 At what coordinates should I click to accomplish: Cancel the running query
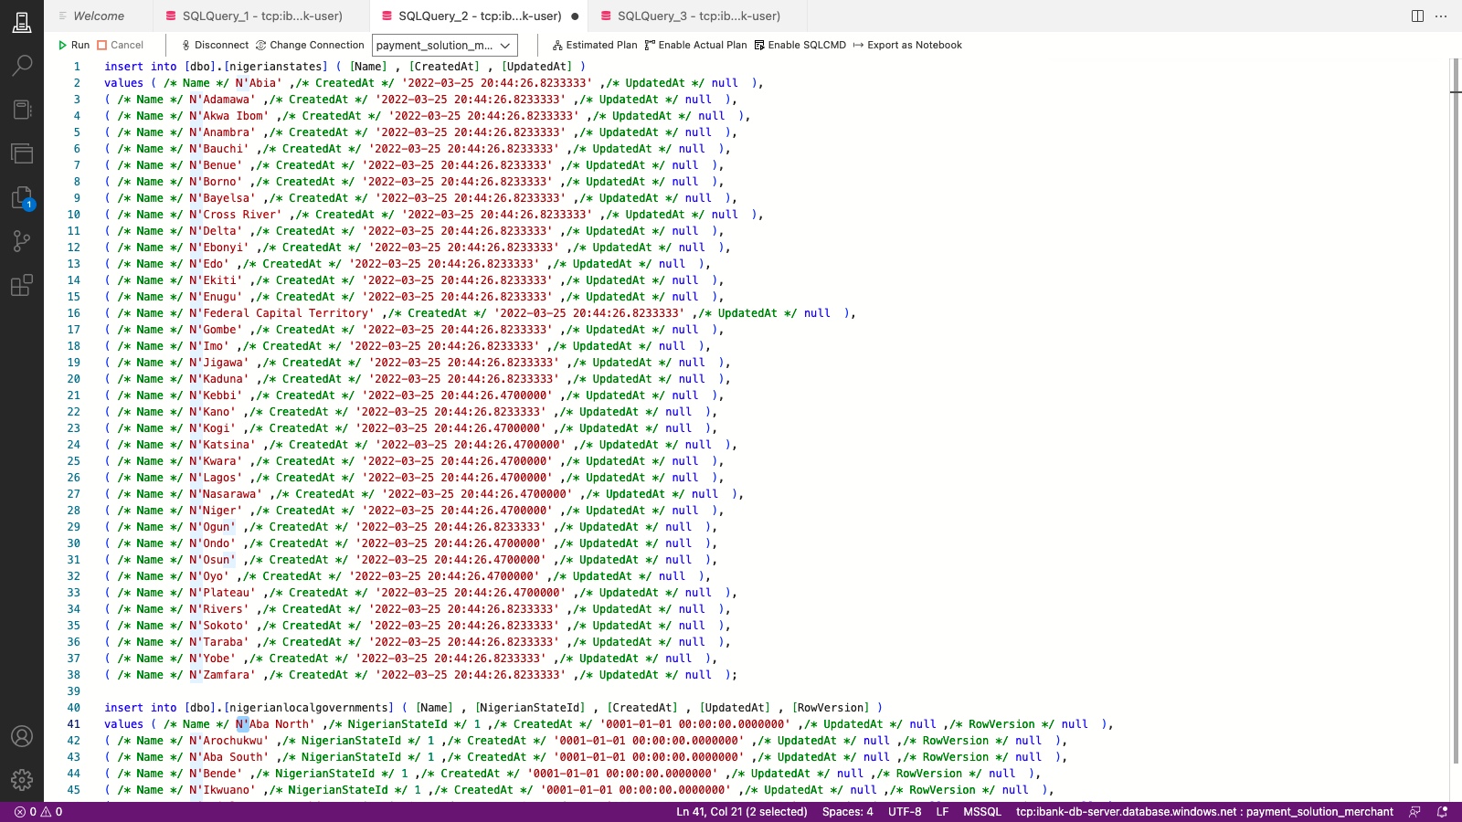pyautogui.click(x=121, y=45)
